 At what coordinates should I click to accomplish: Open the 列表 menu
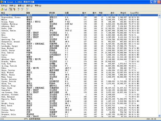pos(13,6)
